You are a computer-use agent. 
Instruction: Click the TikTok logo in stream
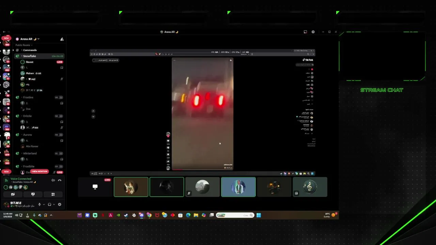(x=308, y=60)
